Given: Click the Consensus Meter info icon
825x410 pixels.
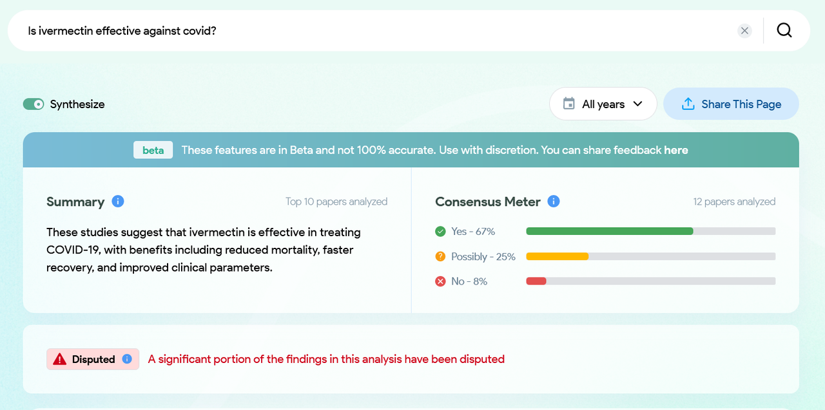Looking at the screenshot, I should (x=553, y=201).
